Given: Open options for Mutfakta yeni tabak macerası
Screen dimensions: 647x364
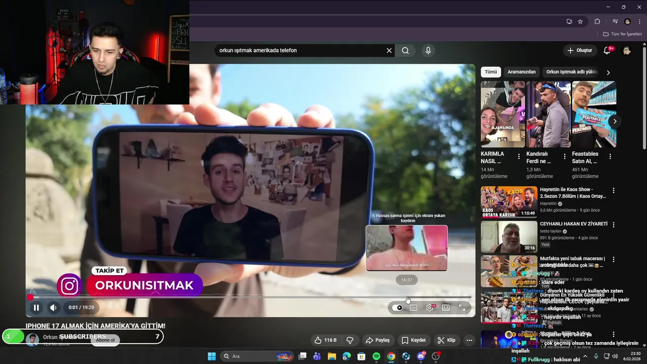Looking at the screenshot, I should pyautogui.click(x=614, y=259).
